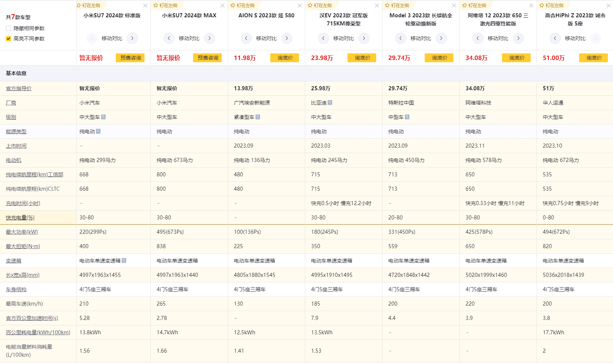The image size is (613, 363).
Task: Open the 百公里耗电量(kWh/100km) link
Action: tap(38, 332)
